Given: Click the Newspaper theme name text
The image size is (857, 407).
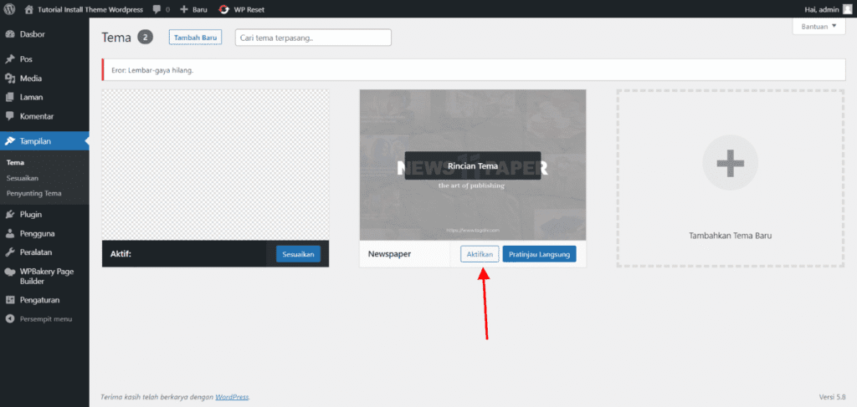Looking at the screenshot, I should point(389,254).
